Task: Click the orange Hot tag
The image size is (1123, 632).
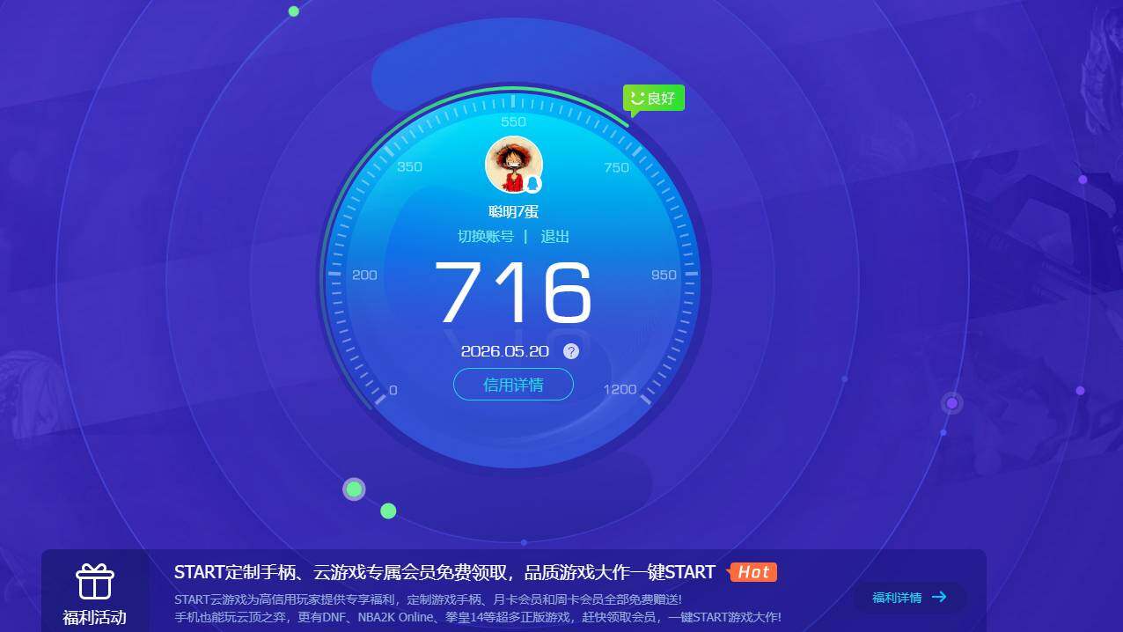Action: (753, 572)
